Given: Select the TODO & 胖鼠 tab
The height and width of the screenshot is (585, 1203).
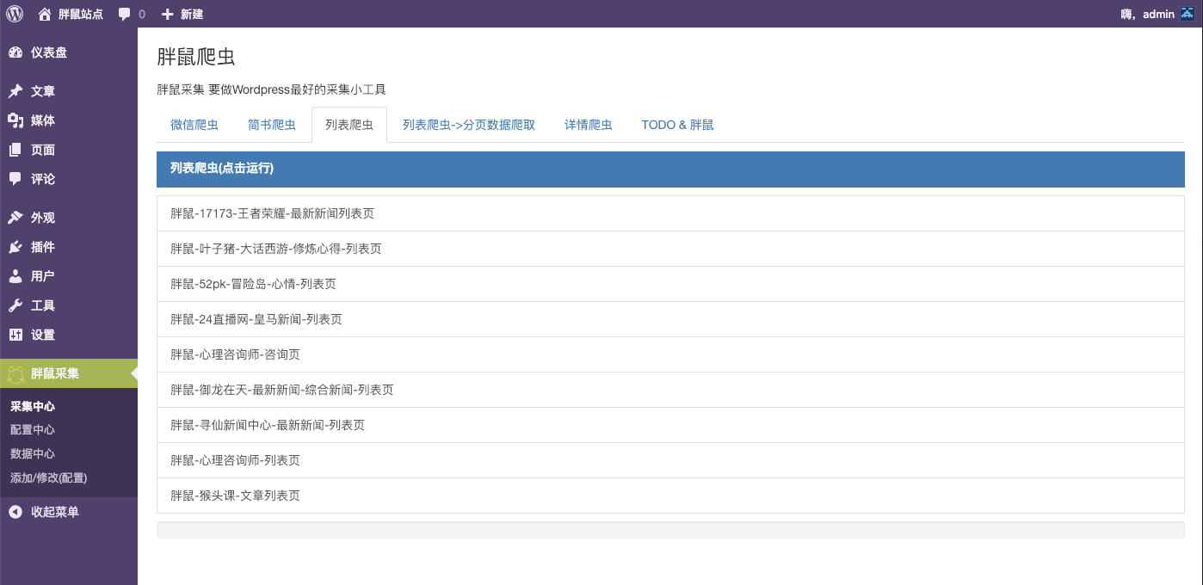Looking at the screenshot, I should (677, 125).
